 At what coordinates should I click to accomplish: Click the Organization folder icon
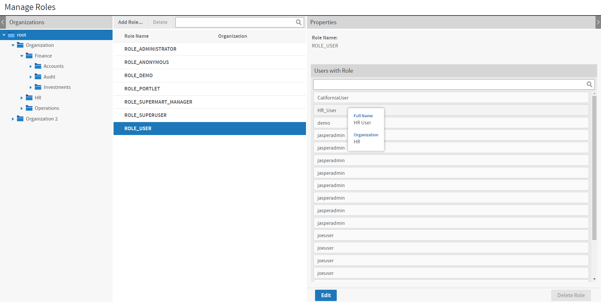point(20,45)
